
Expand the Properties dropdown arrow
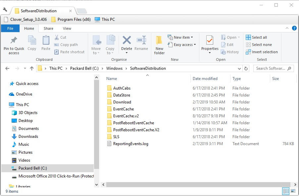210,53
